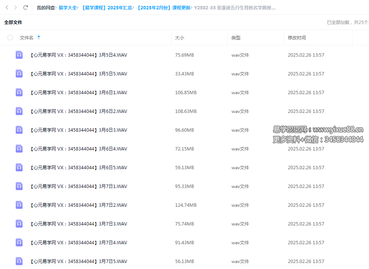
Task: Open 【易学课程】2025年汇总 breadcrumb folder
Action: tap(106, 8)
